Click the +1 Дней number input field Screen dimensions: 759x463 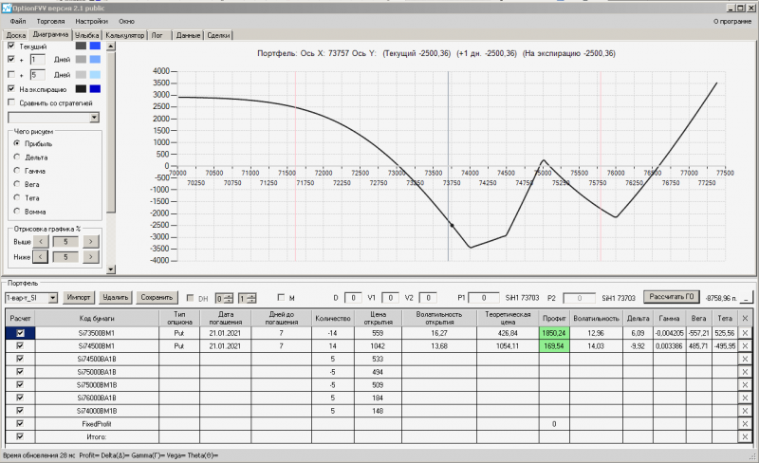pos(37,60)
